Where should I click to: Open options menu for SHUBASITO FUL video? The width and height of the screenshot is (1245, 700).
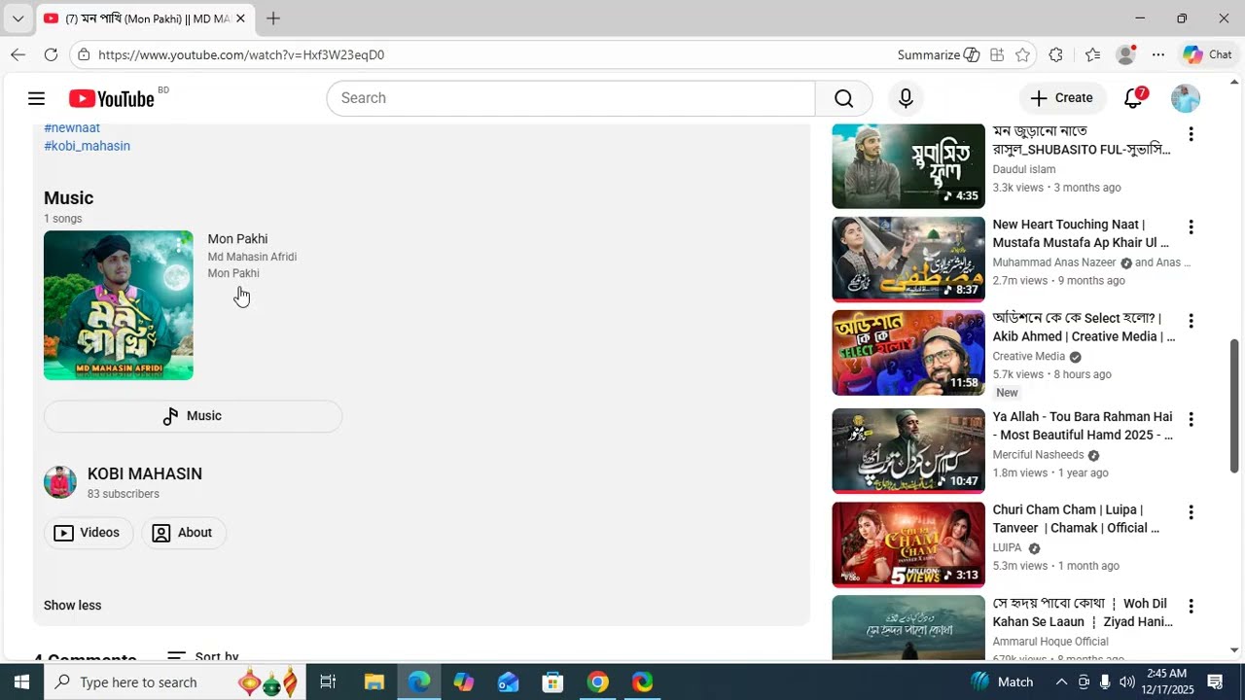(1191, 134)
